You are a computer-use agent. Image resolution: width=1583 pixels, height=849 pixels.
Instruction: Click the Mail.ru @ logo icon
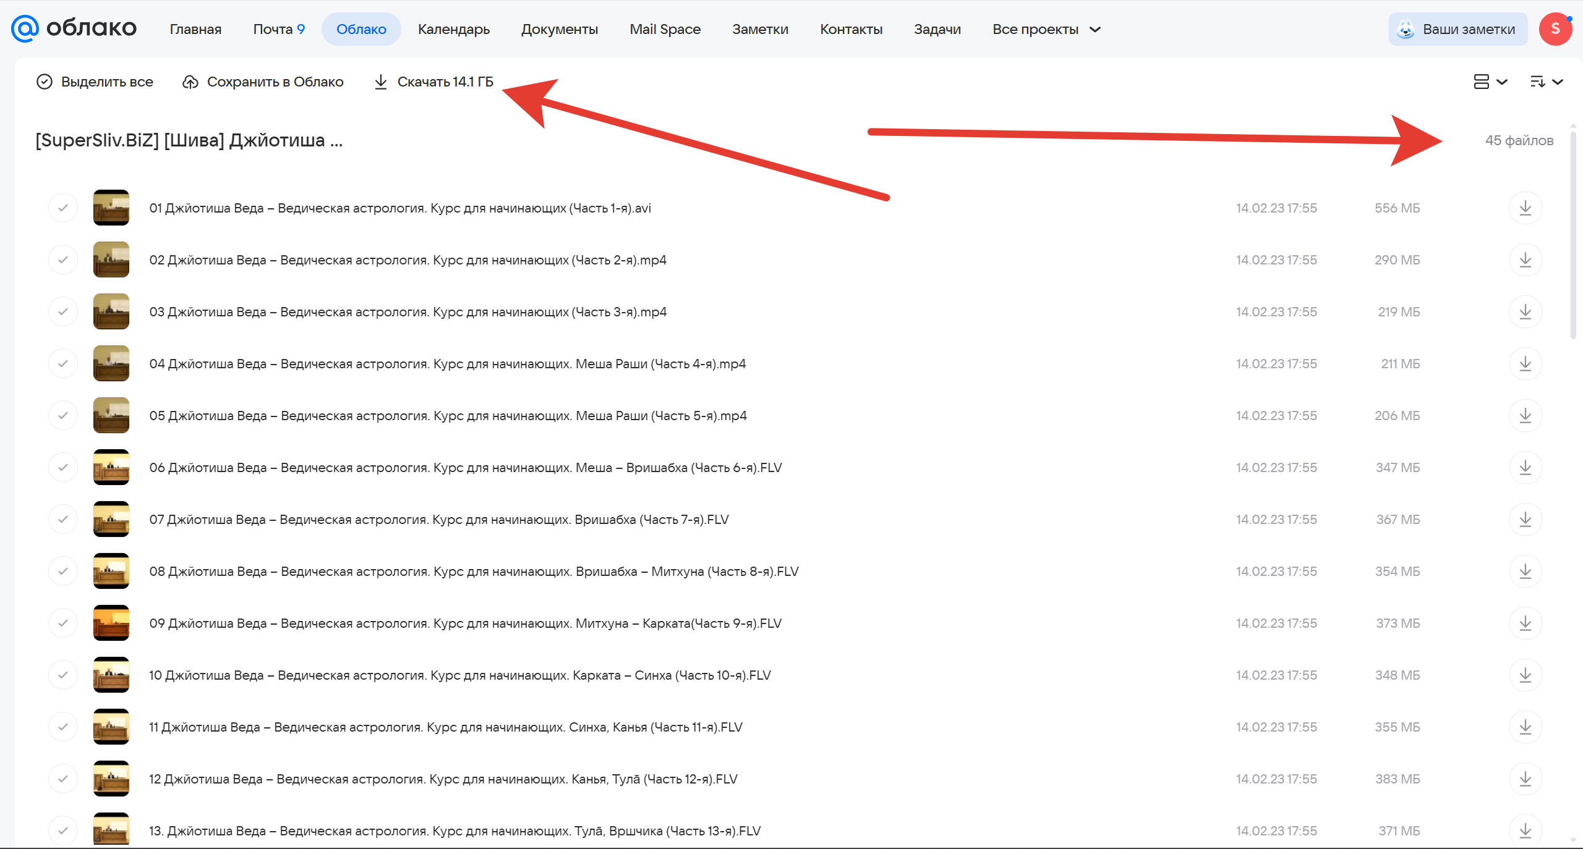point(25,28)
